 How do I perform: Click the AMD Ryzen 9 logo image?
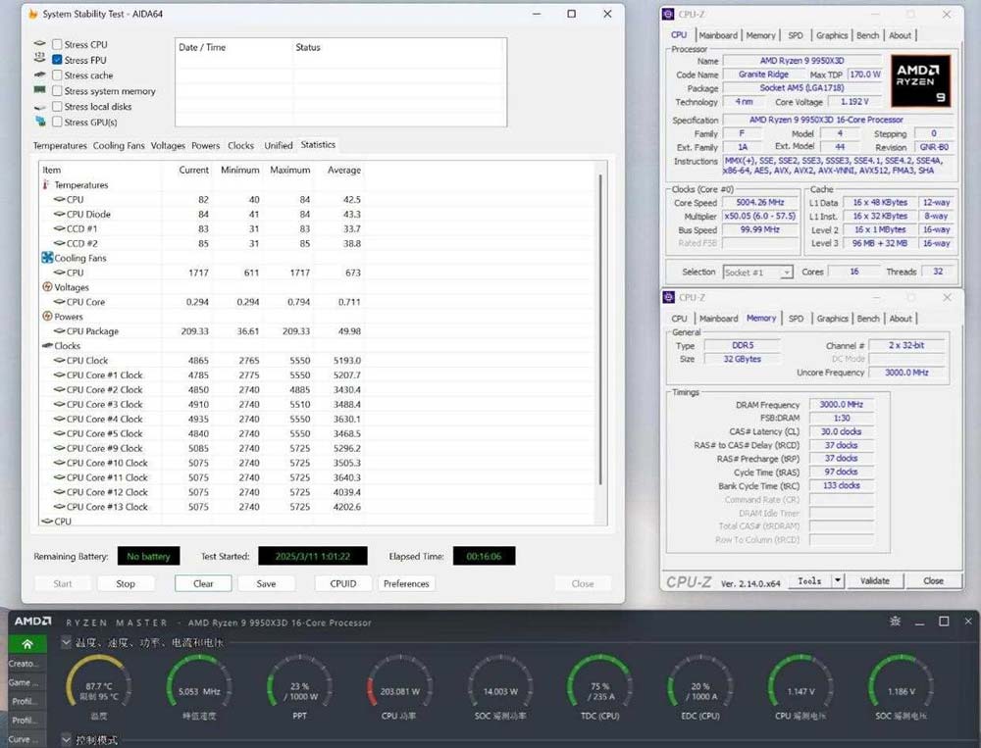[920, 80]
